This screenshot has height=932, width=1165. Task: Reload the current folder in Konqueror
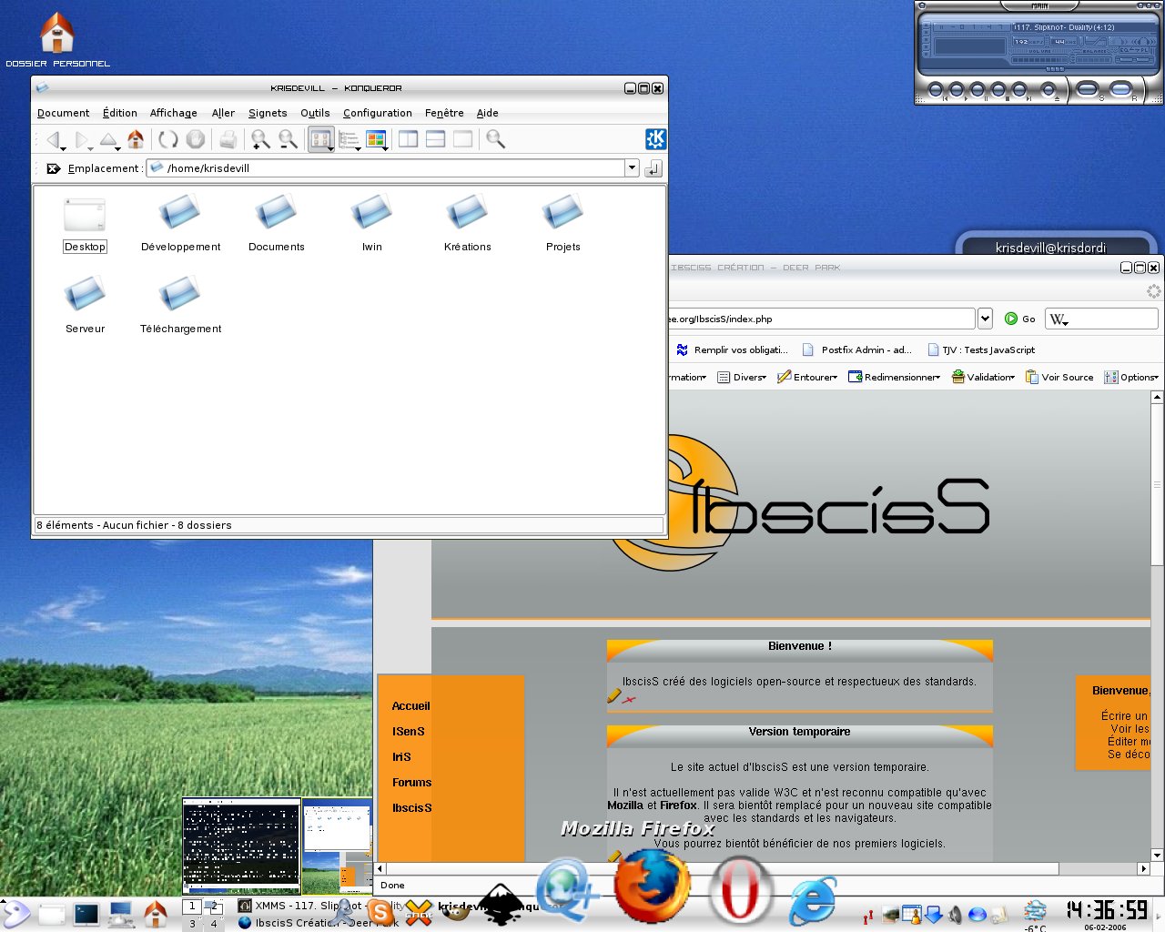coord(167,139)
